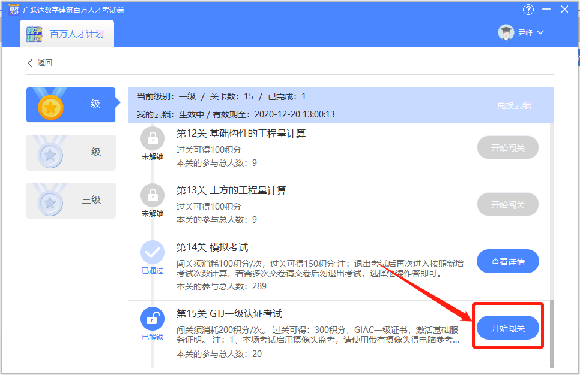The image size is (580, 375).
Task: Click the 我的云锁 validity line
Action: [x=235, y=114]
